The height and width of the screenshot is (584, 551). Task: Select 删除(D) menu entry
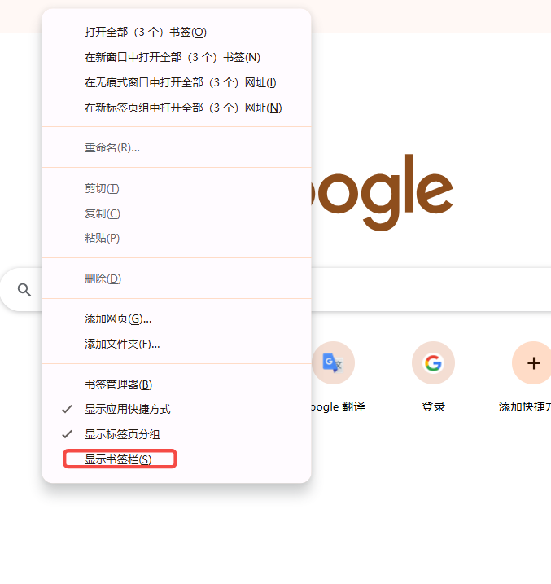[x=177, y=279]
